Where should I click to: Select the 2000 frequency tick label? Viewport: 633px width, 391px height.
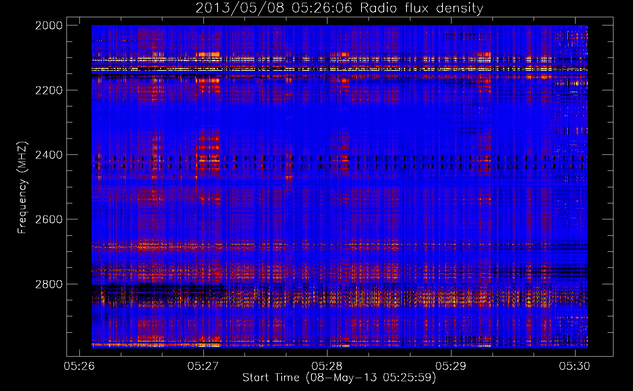(x=49, y=25)
